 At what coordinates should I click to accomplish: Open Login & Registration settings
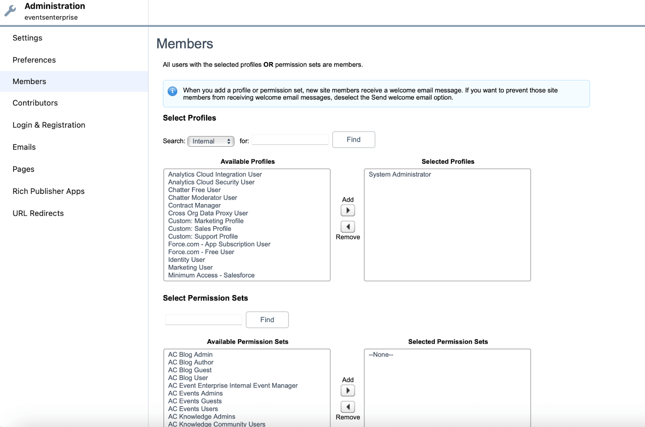(x=49, y=125)
